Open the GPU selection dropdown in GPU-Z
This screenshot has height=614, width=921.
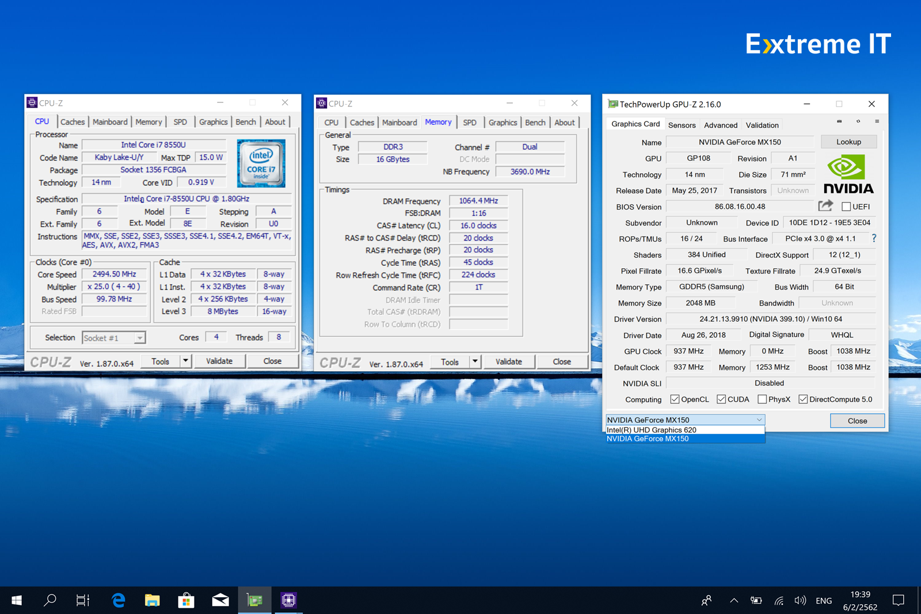coord(685,420)
